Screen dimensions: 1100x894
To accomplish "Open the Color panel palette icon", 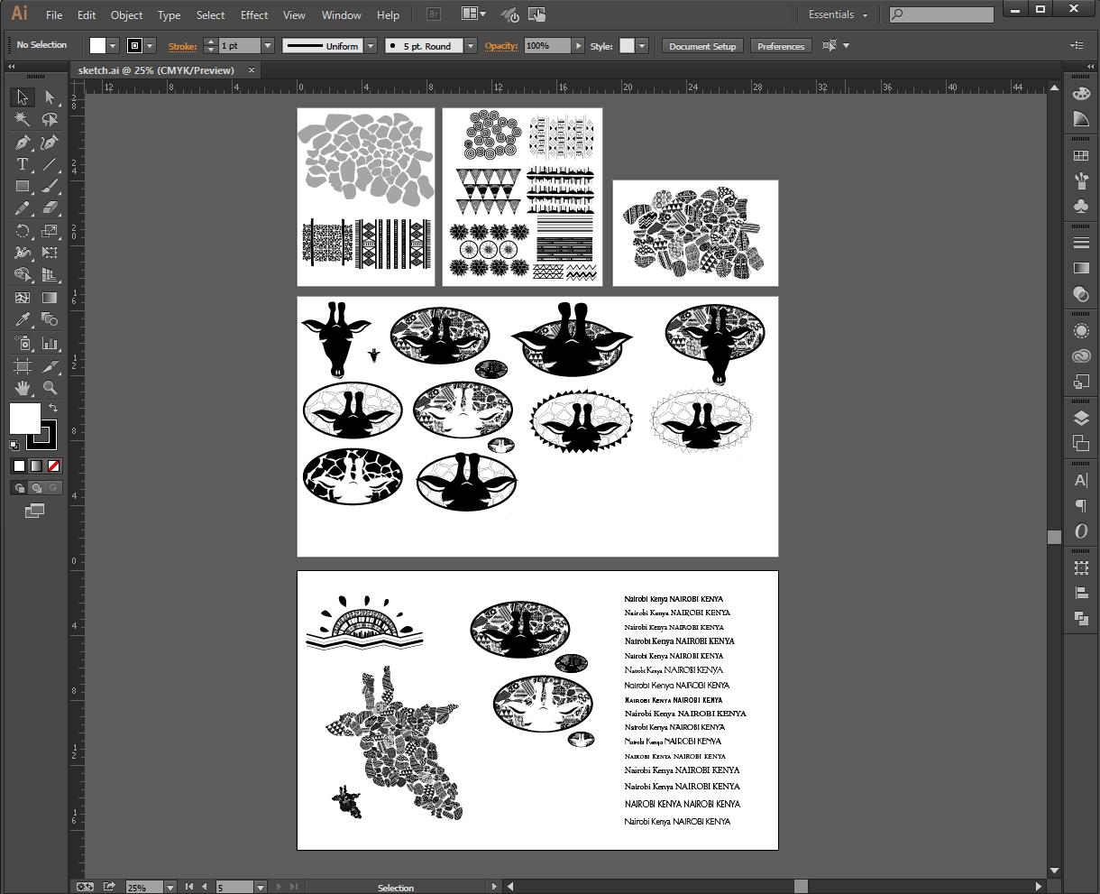I will [1081, 94].
